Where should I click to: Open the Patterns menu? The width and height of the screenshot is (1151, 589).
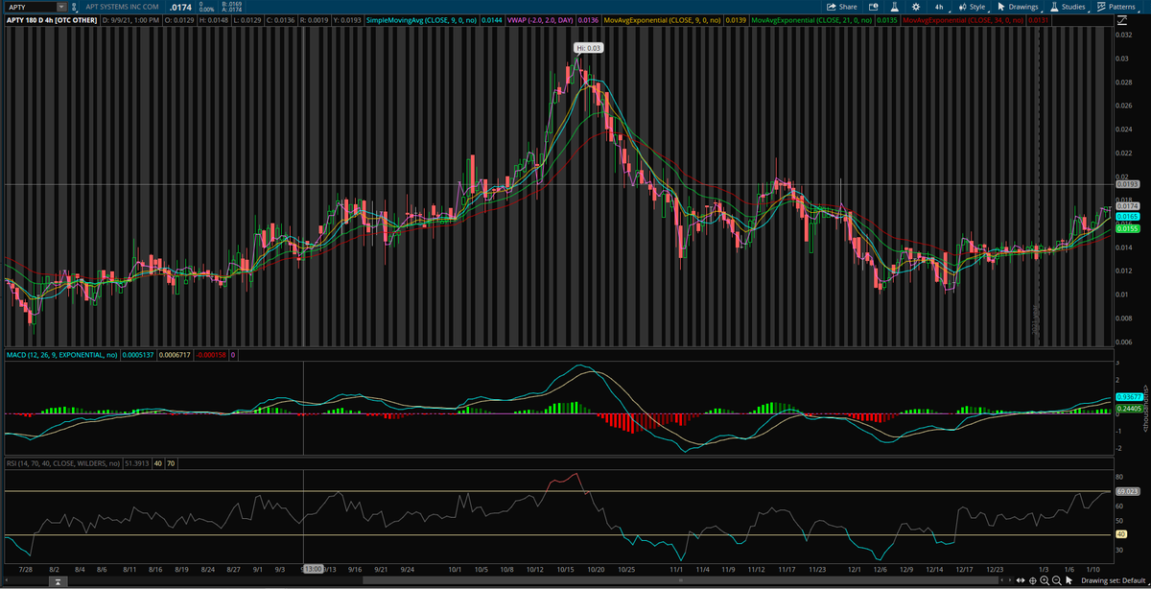pos(1117,7)
